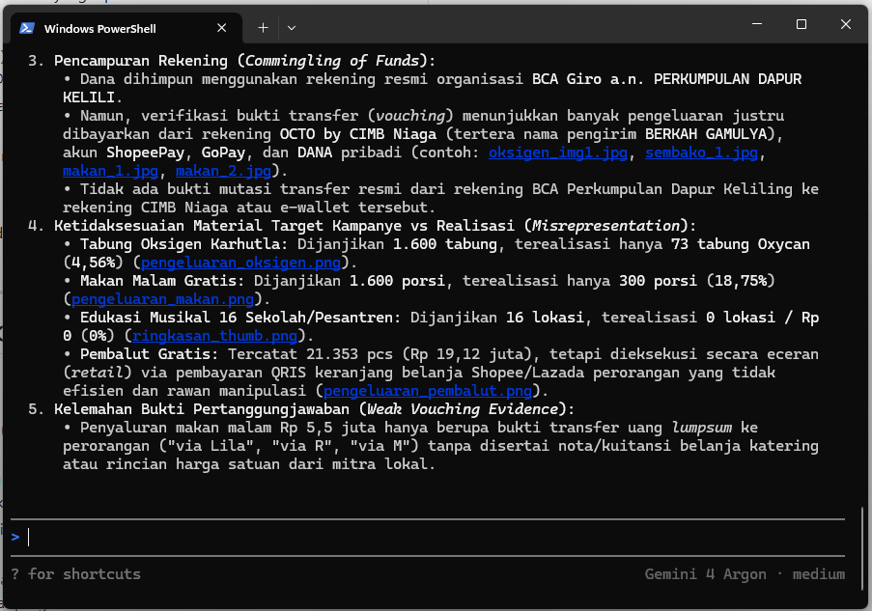Screen dimensions: 872x611
Task: Click the terminal vertical scrollbar
Action: pos(862,550)
